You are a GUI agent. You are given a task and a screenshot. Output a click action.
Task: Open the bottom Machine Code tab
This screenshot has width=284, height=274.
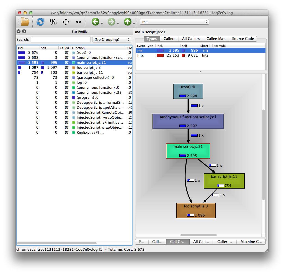click(x=251, y=242)
